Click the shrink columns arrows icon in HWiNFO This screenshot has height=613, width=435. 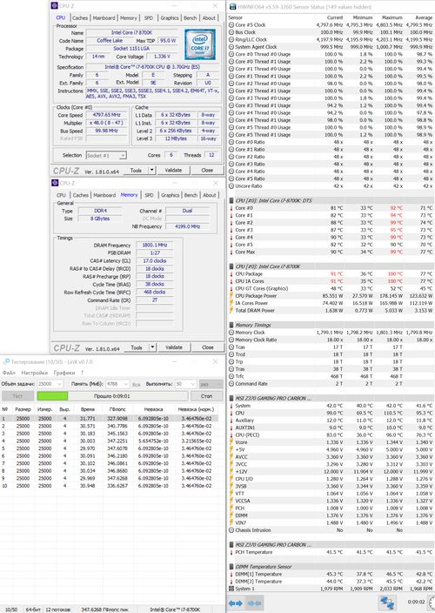pos(255,603)
